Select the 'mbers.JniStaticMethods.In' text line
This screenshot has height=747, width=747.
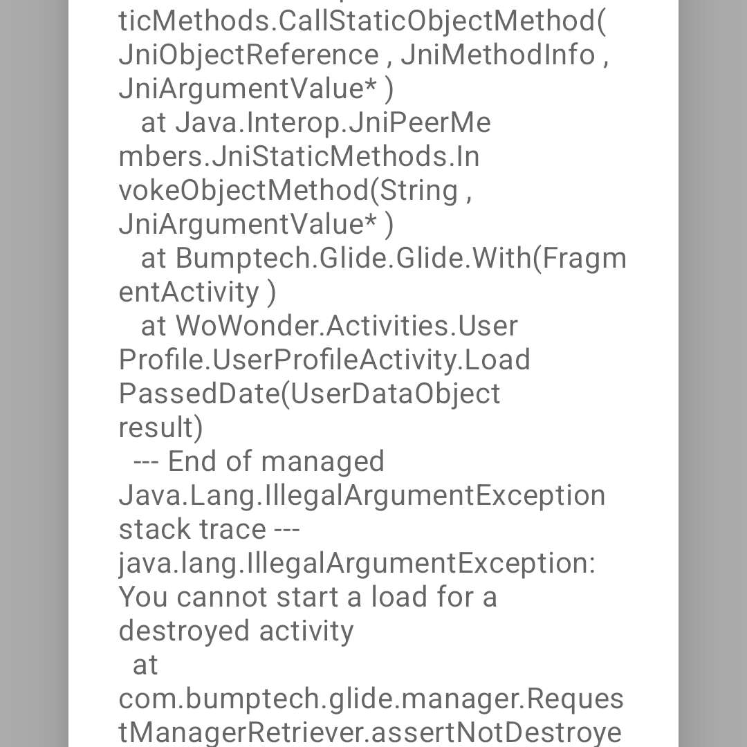pyautogui.click(x=299, y=156)
